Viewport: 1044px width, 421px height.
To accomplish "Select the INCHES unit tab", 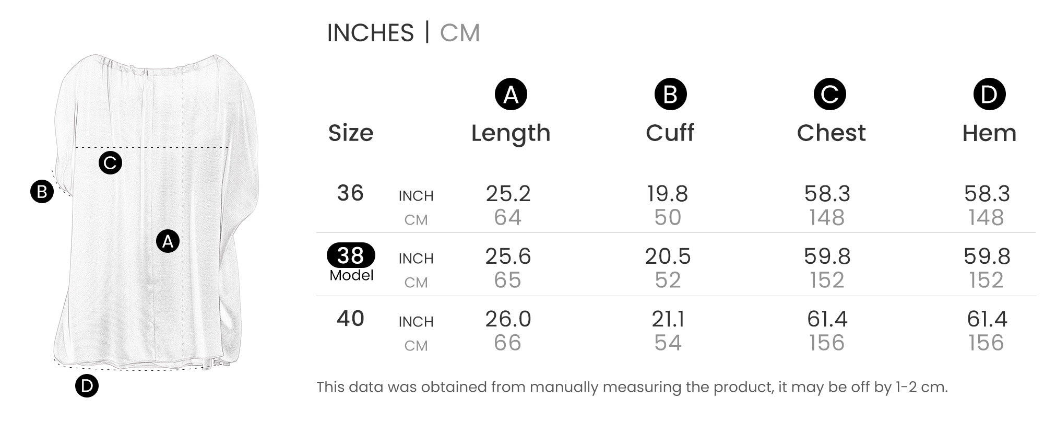I will click(370, 33).
